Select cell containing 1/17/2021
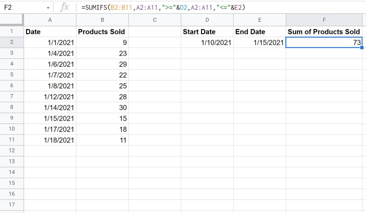 (50, 129)
